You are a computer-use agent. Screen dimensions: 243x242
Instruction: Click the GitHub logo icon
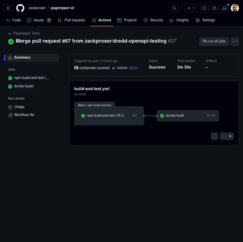coord(20,8)
